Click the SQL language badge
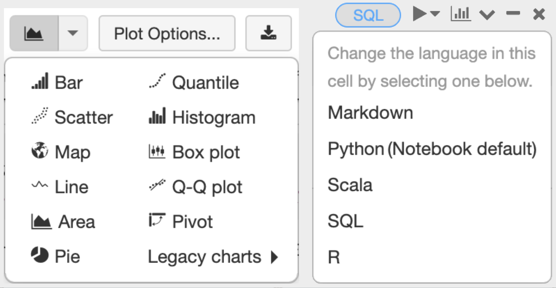This screenshot has width=556, height=288. point(368,15)
